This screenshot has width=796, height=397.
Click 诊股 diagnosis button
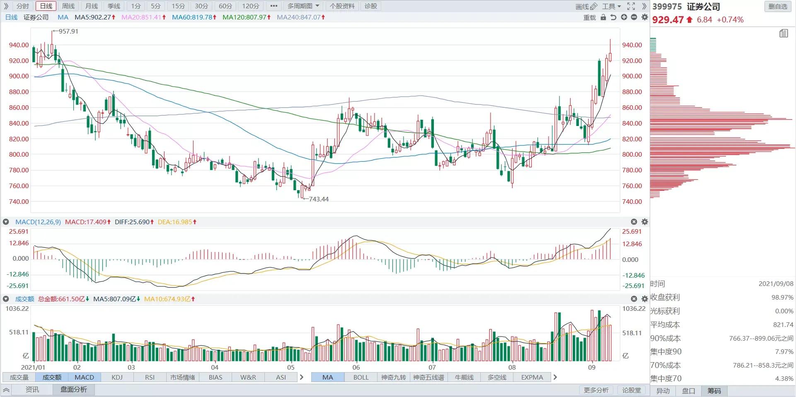pos(371,6)
